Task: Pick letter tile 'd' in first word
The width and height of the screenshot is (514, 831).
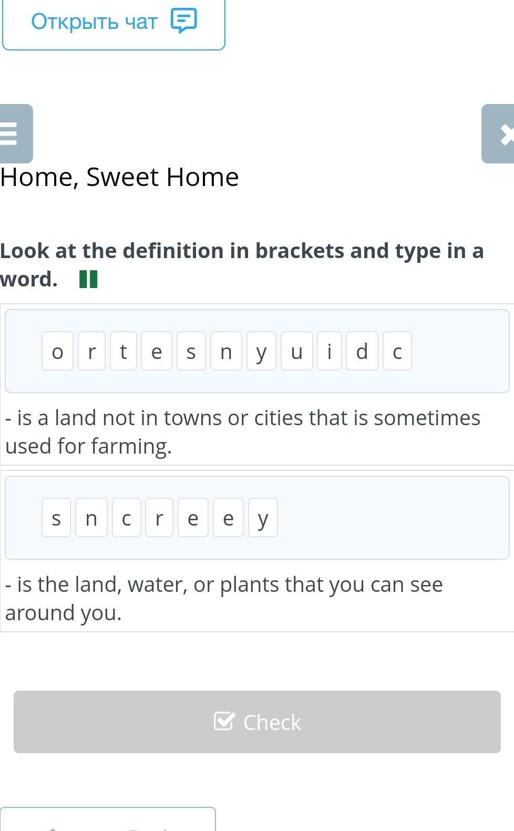Action: pyautogui.click(x=362, y=351)
